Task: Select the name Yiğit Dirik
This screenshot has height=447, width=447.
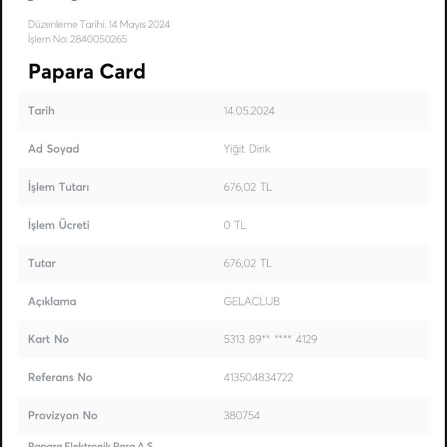Action: (x=247, y=148)
